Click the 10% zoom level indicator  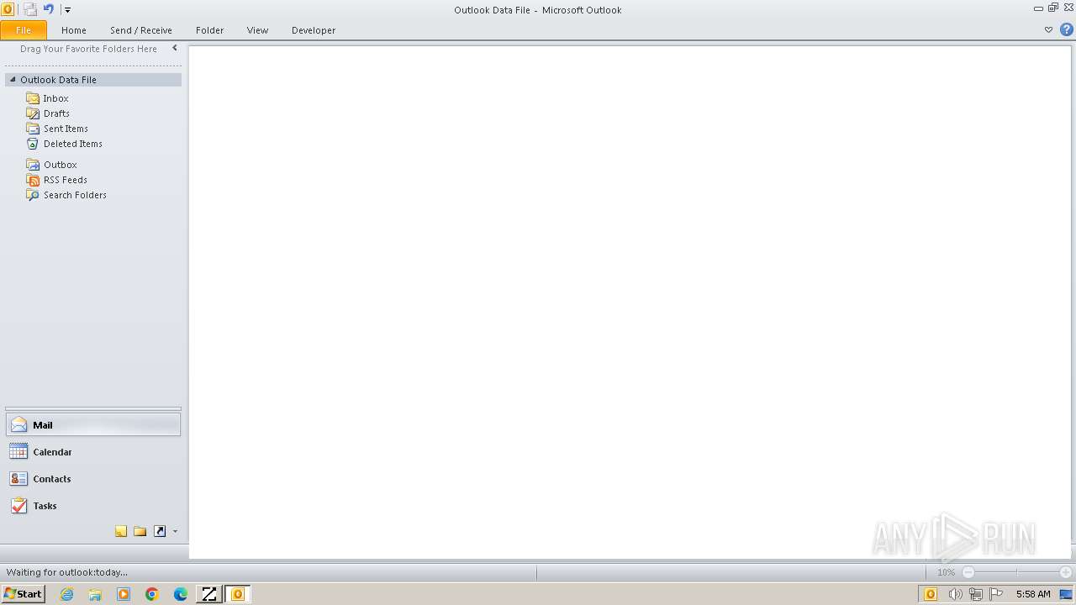[946, 572]
